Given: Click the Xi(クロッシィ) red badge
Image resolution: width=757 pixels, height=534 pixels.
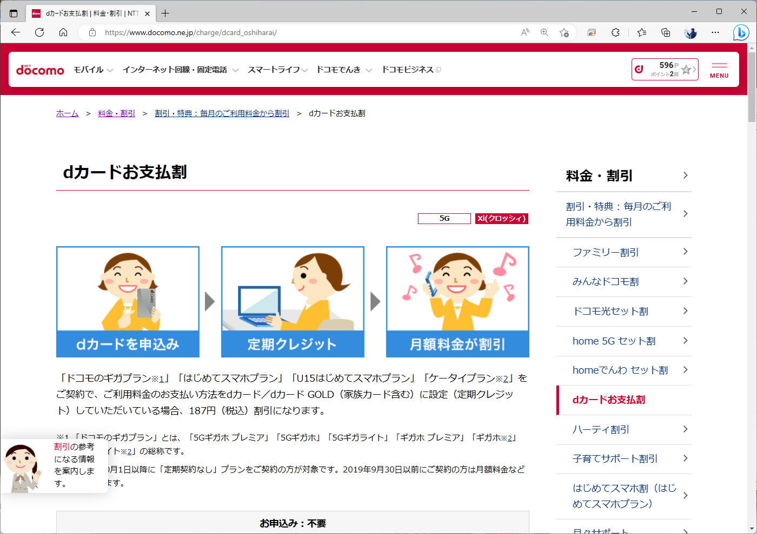Looking at the screenshot, I should pyautogui.click(x=501, y=219).
